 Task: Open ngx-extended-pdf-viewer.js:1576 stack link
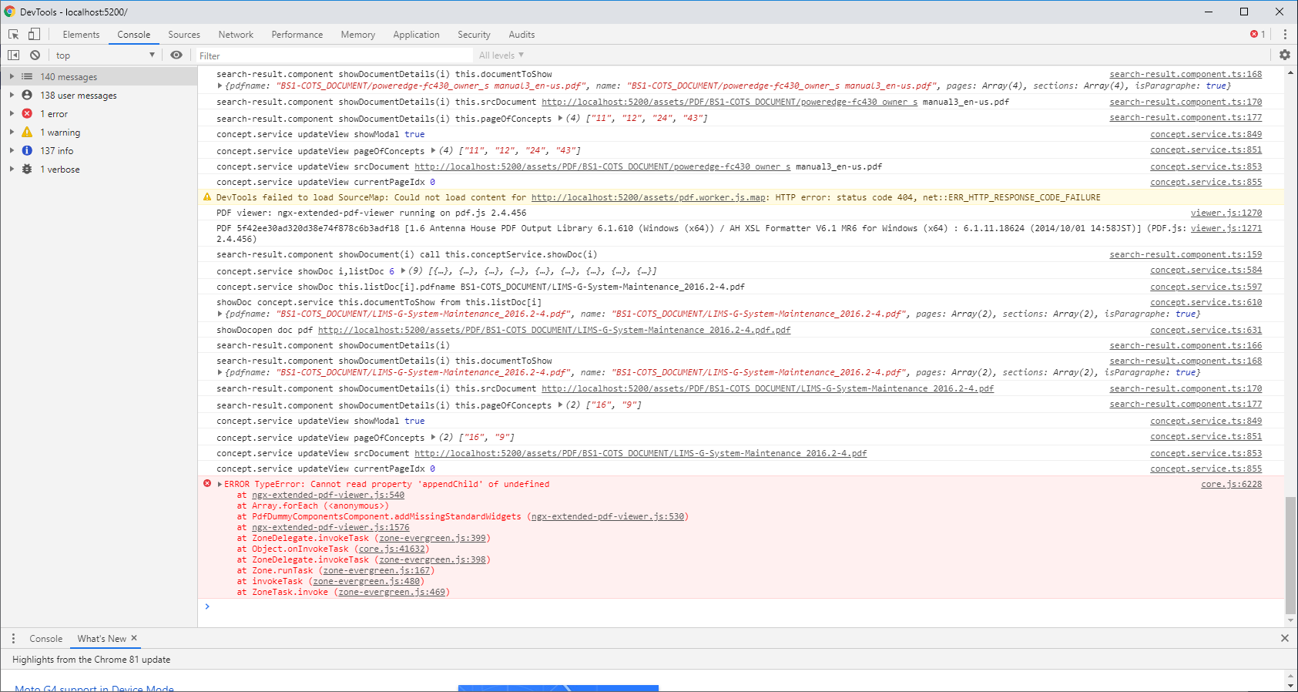click(x=330, y=528)
